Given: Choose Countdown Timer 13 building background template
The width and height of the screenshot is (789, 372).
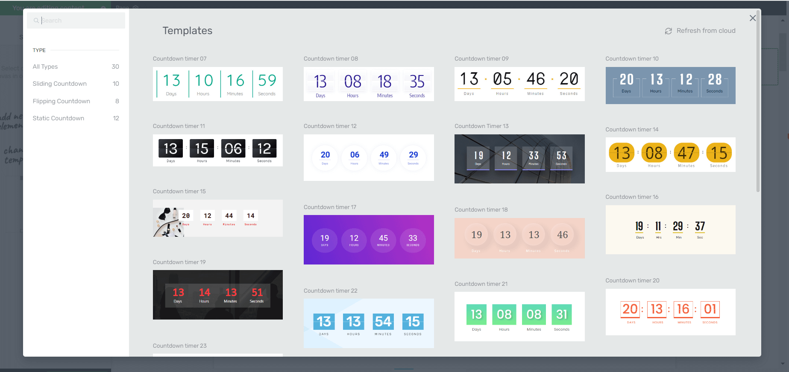Looking at the screenshot, I should (519, 159).
